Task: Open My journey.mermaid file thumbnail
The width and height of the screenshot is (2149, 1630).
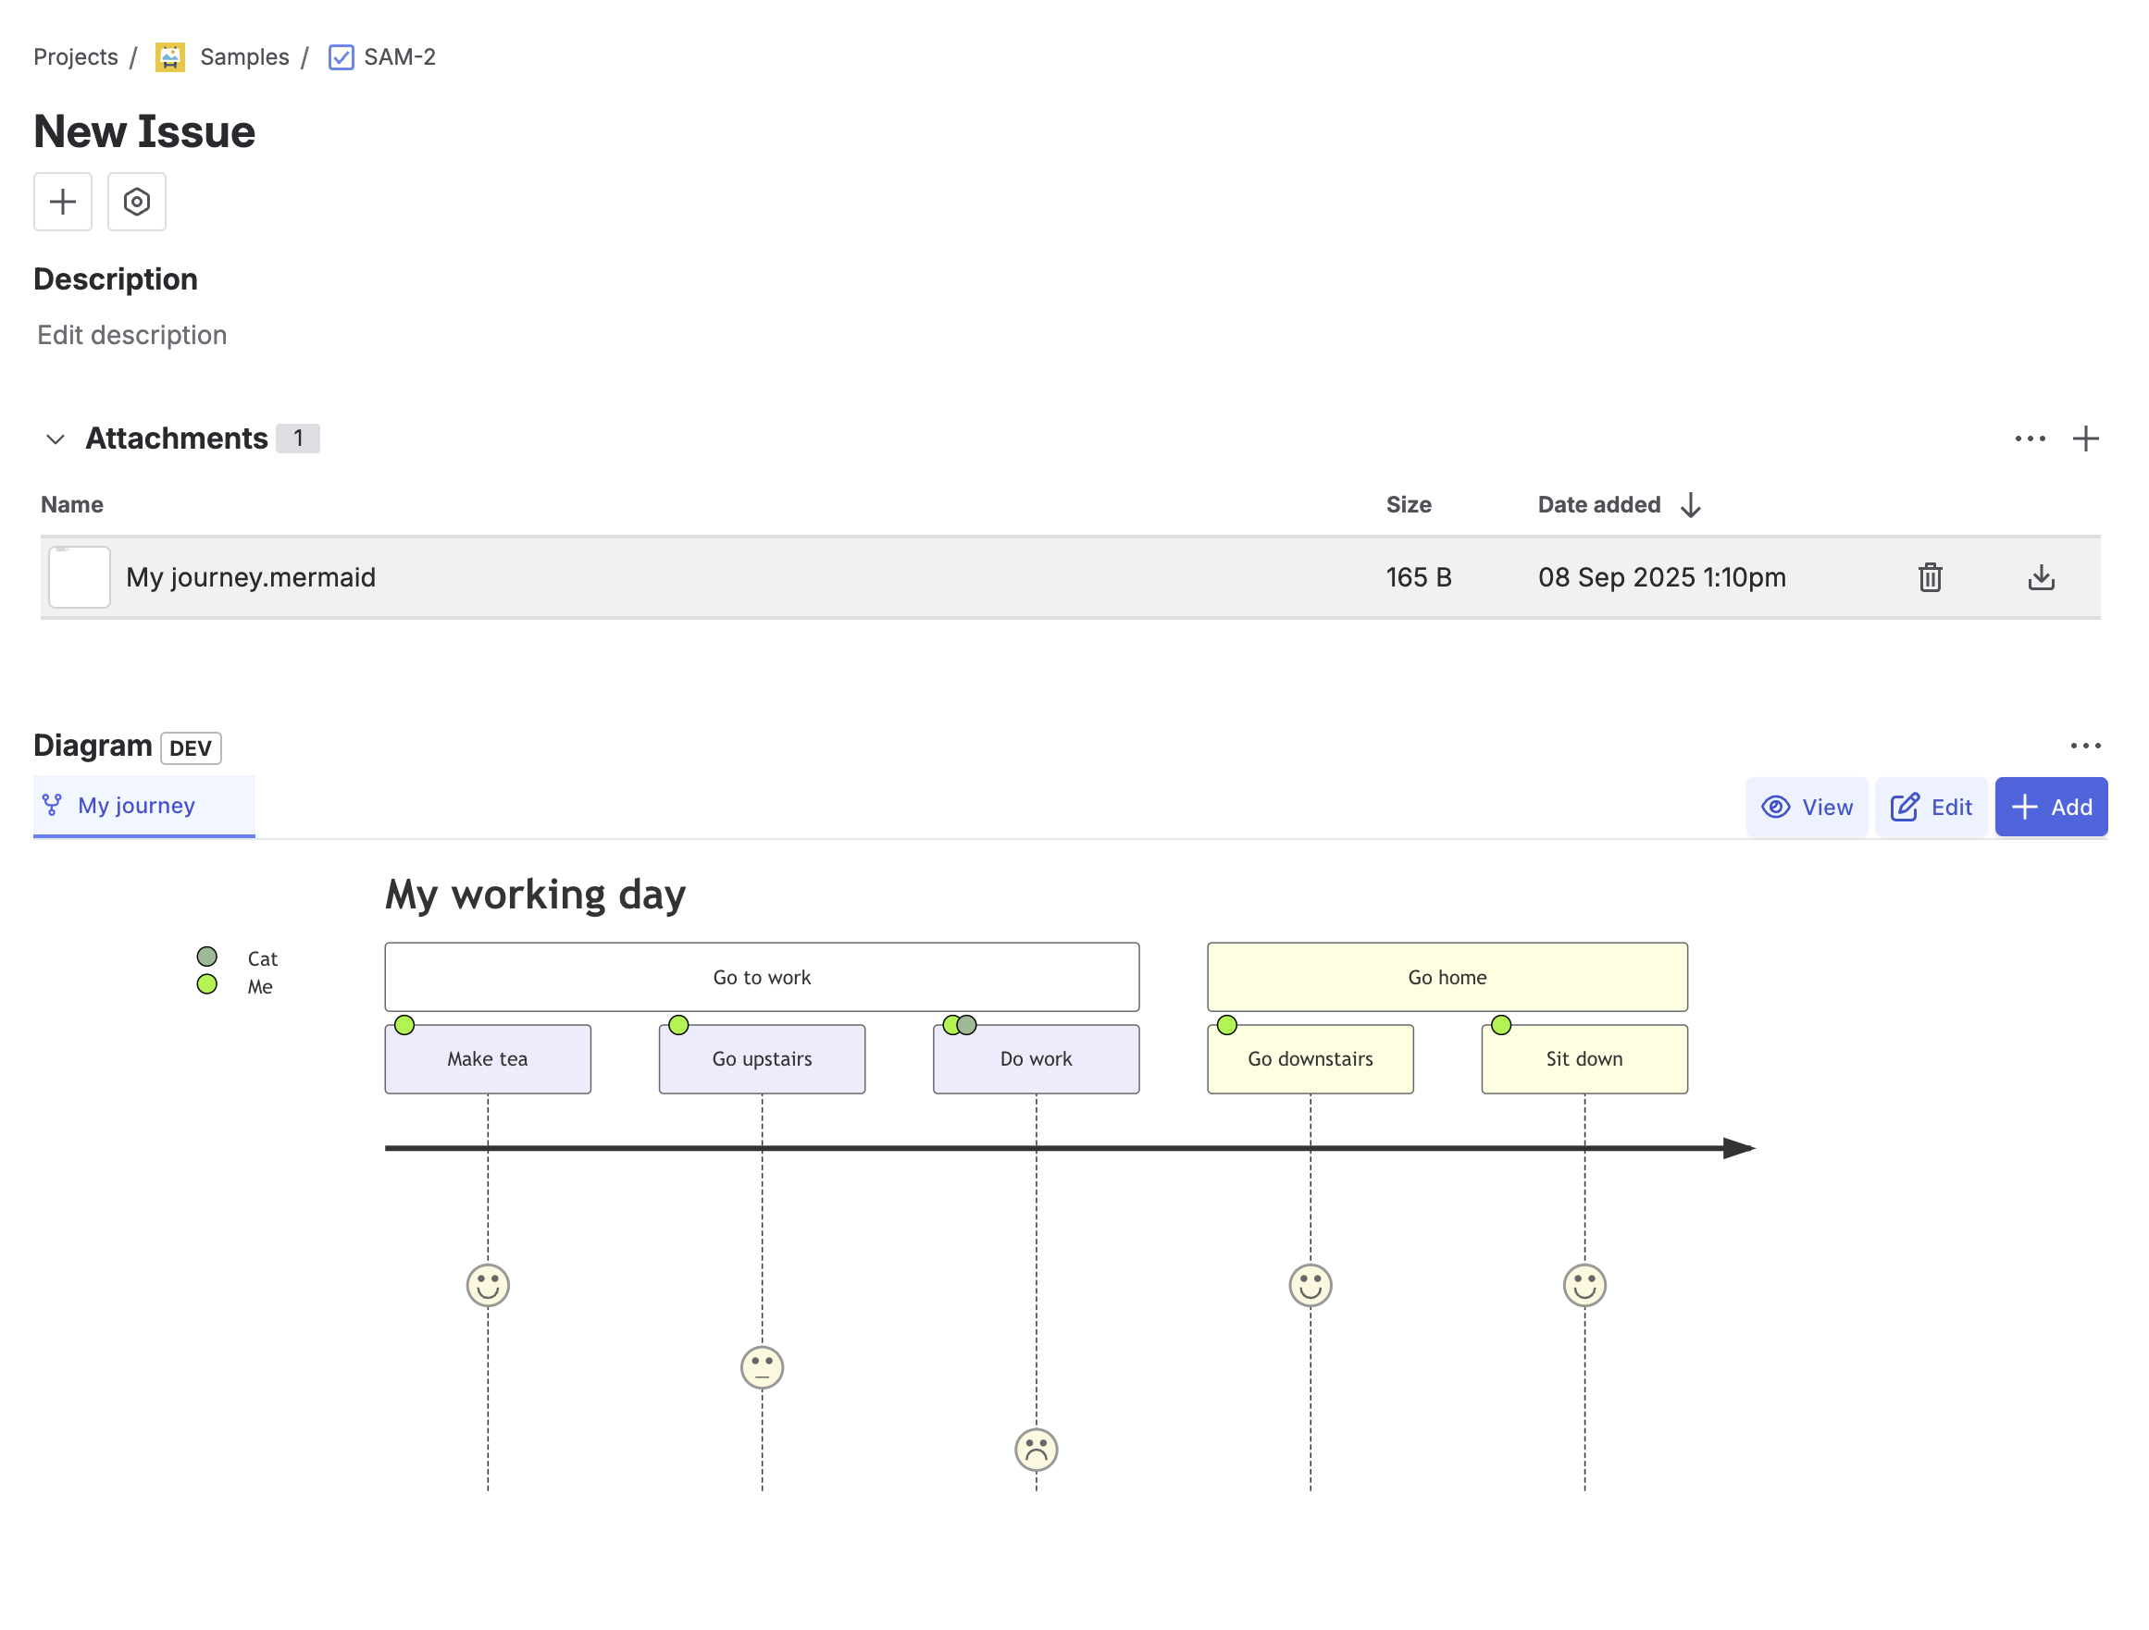Action: click(x=80, y=577)
